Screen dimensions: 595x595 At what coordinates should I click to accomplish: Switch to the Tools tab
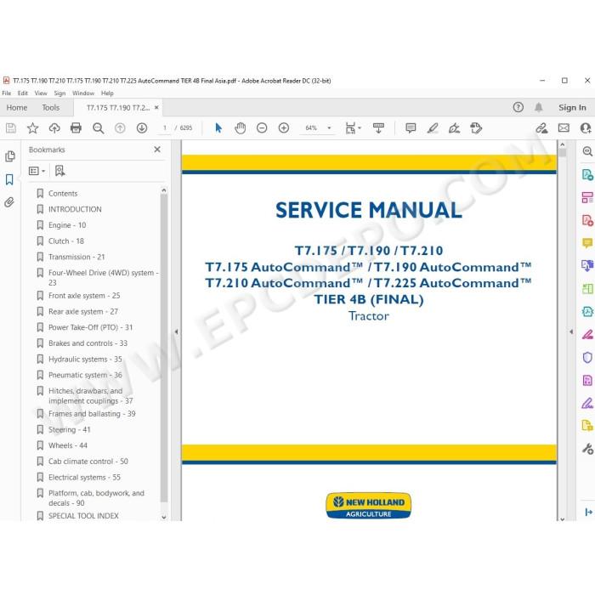pyautogui.click(x=51, y=108)
